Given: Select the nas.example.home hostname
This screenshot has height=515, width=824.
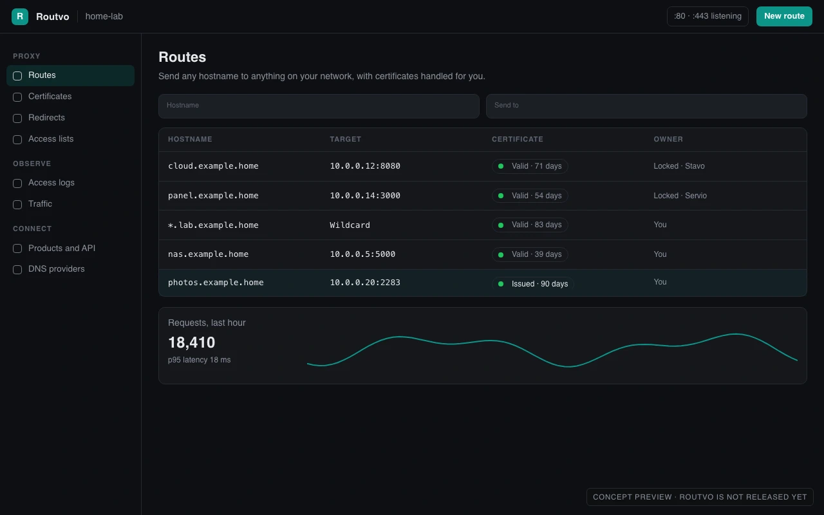Looking at the screenshot, I should [208, 254].
